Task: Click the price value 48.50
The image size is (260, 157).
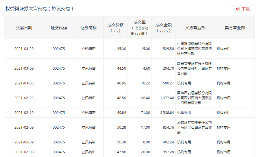Action: 121,98
